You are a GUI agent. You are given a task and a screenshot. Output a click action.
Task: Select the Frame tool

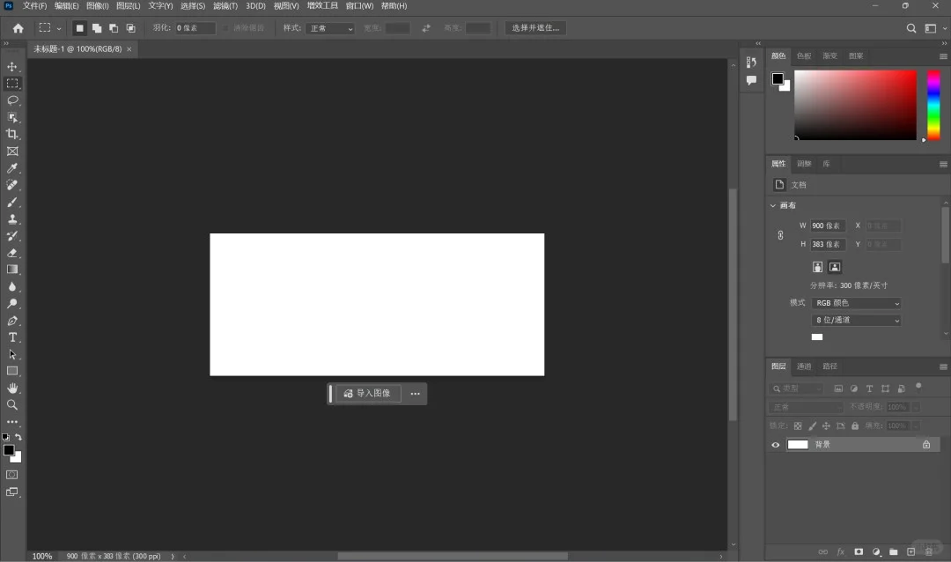tap(12, 152)
